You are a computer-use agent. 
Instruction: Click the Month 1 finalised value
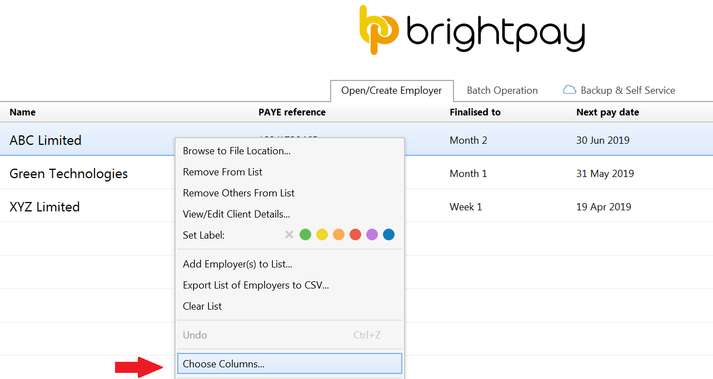point(468,174)
